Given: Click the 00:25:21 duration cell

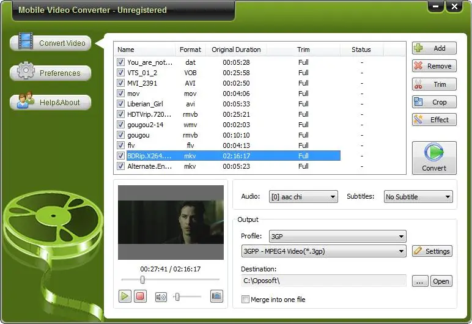Looking at the screenshot, I should point(236,114).
